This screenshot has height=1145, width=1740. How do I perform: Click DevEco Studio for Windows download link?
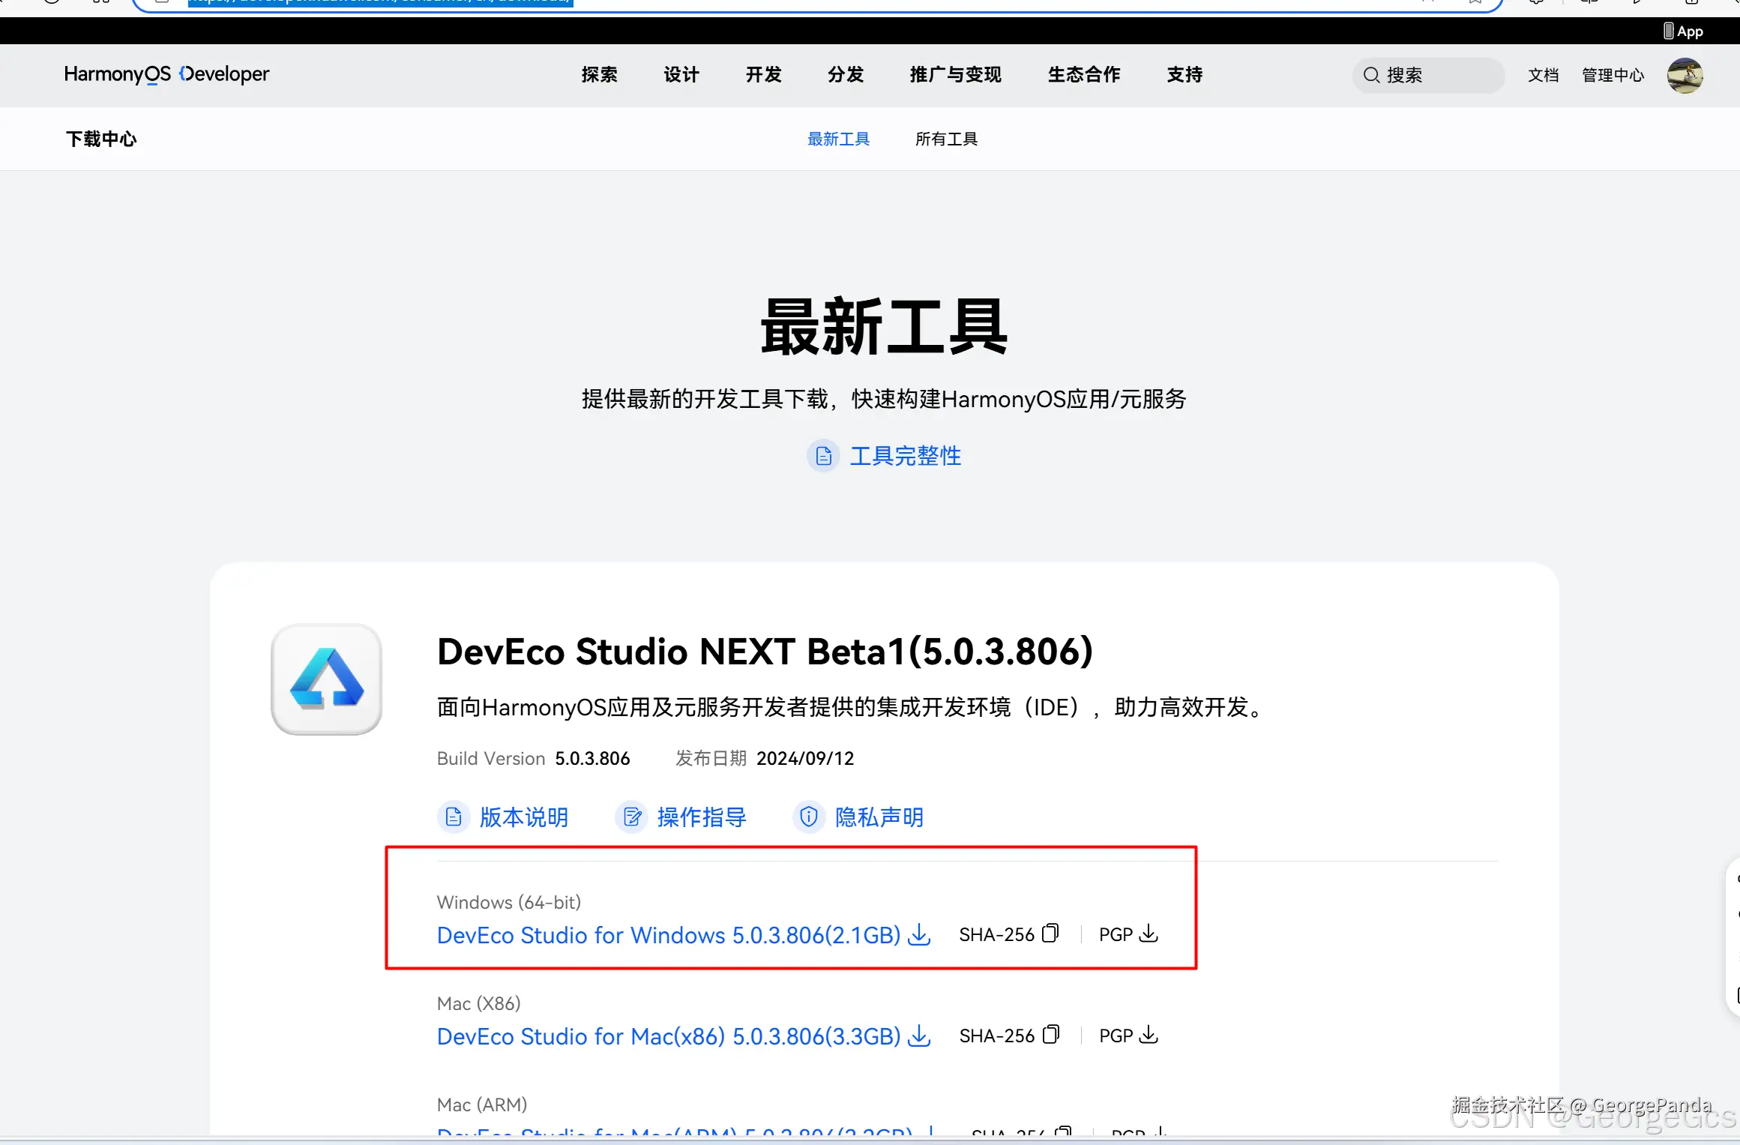tap(668, 935)
